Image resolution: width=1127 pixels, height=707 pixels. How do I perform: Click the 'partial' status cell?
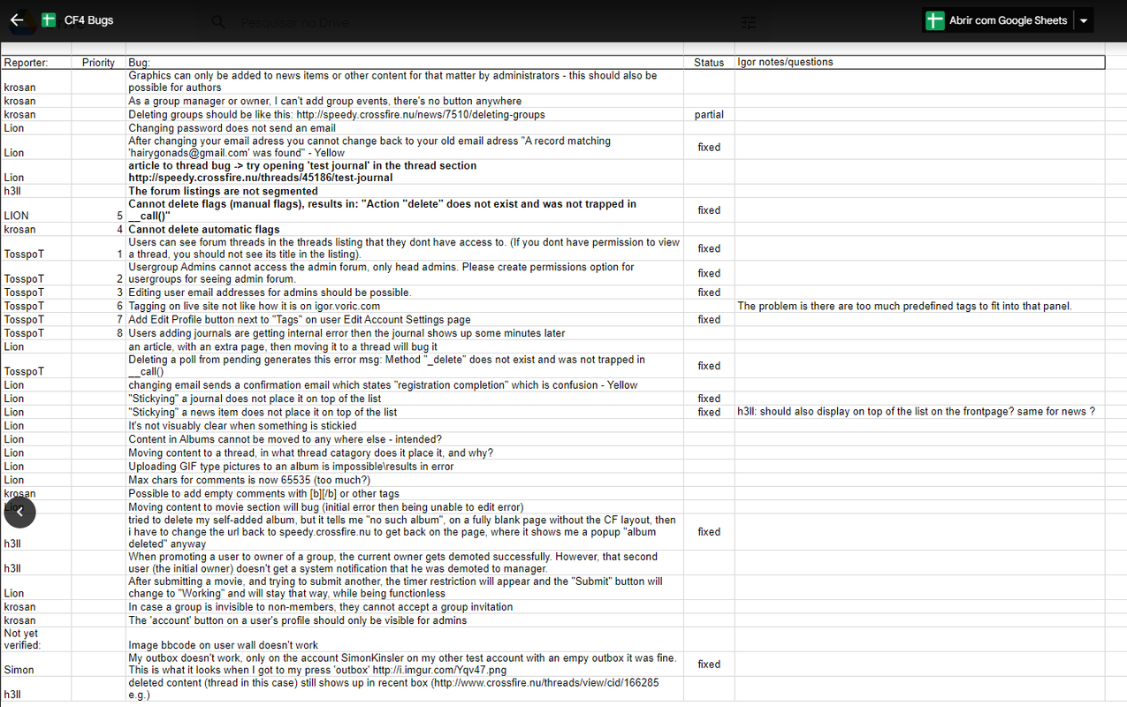coord(709,115)
